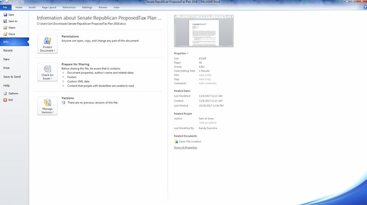Click the Close label in sidebar
The image size is (367, 205).
coord(12,34)
